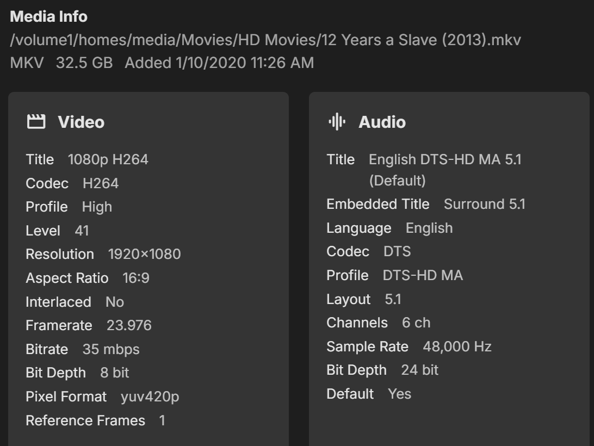Select the 35 mbps bitrate value
Screen dimensions: 594x446
click(x=111, y=349)
